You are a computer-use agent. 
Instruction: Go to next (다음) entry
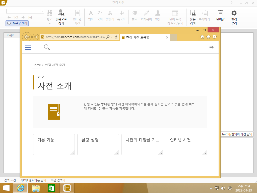27,17
